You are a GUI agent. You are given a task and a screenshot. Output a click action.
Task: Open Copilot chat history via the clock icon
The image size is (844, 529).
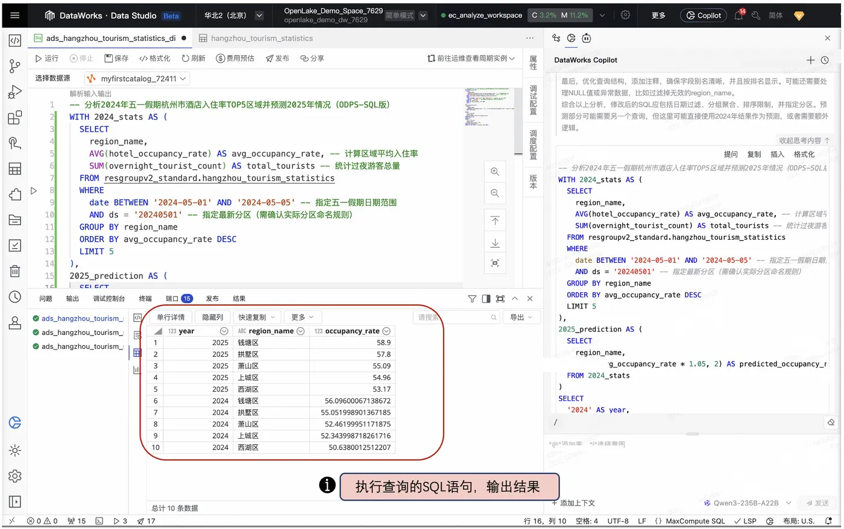[x=825, y=60]
